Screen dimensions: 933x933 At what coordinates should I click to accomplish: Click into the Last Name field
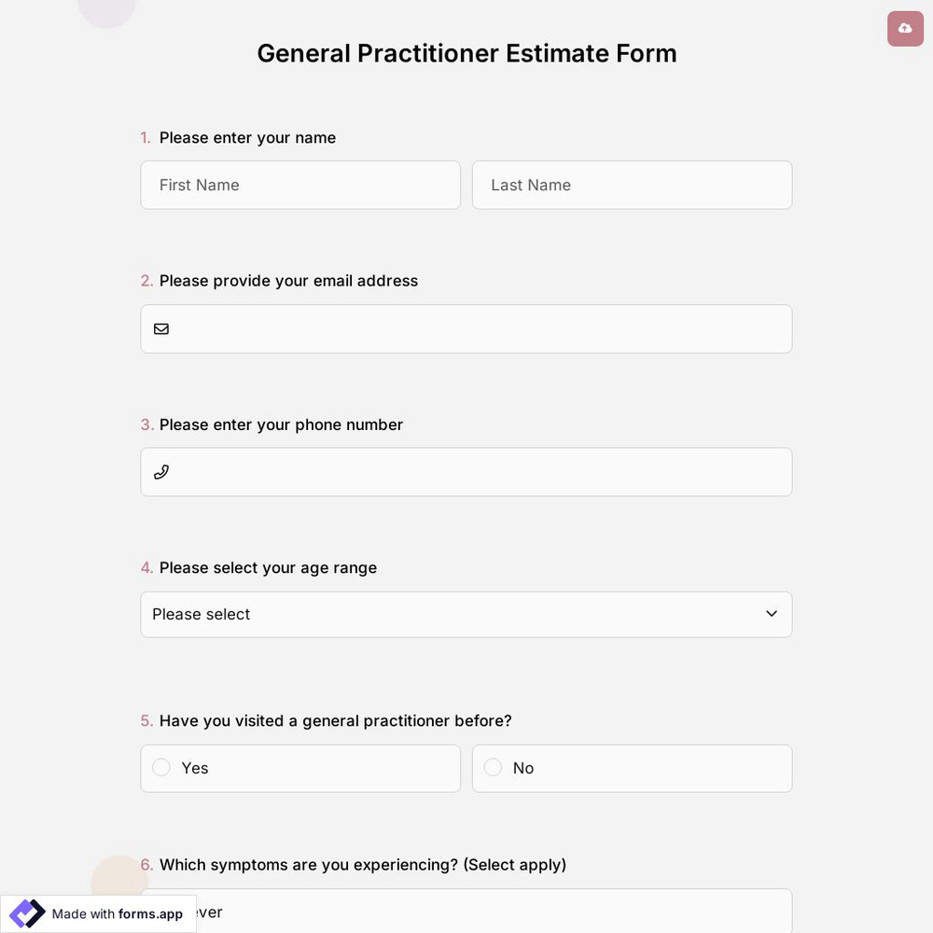632,185
